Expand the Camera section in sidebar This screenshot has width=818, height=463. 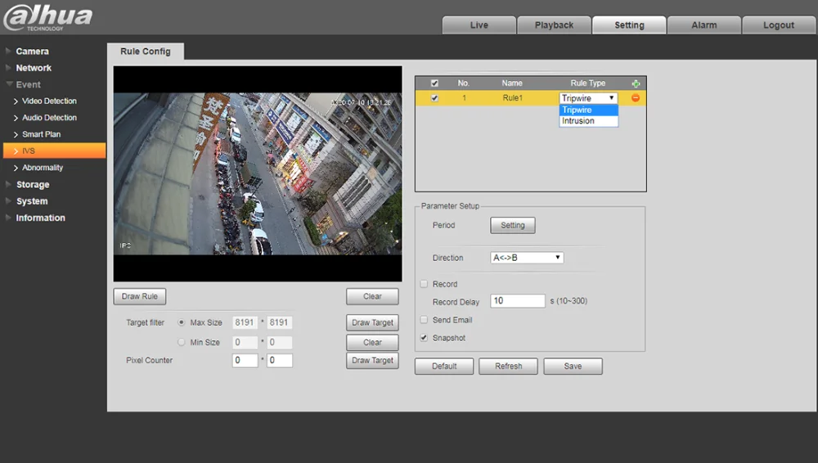[x=32, y=52]
